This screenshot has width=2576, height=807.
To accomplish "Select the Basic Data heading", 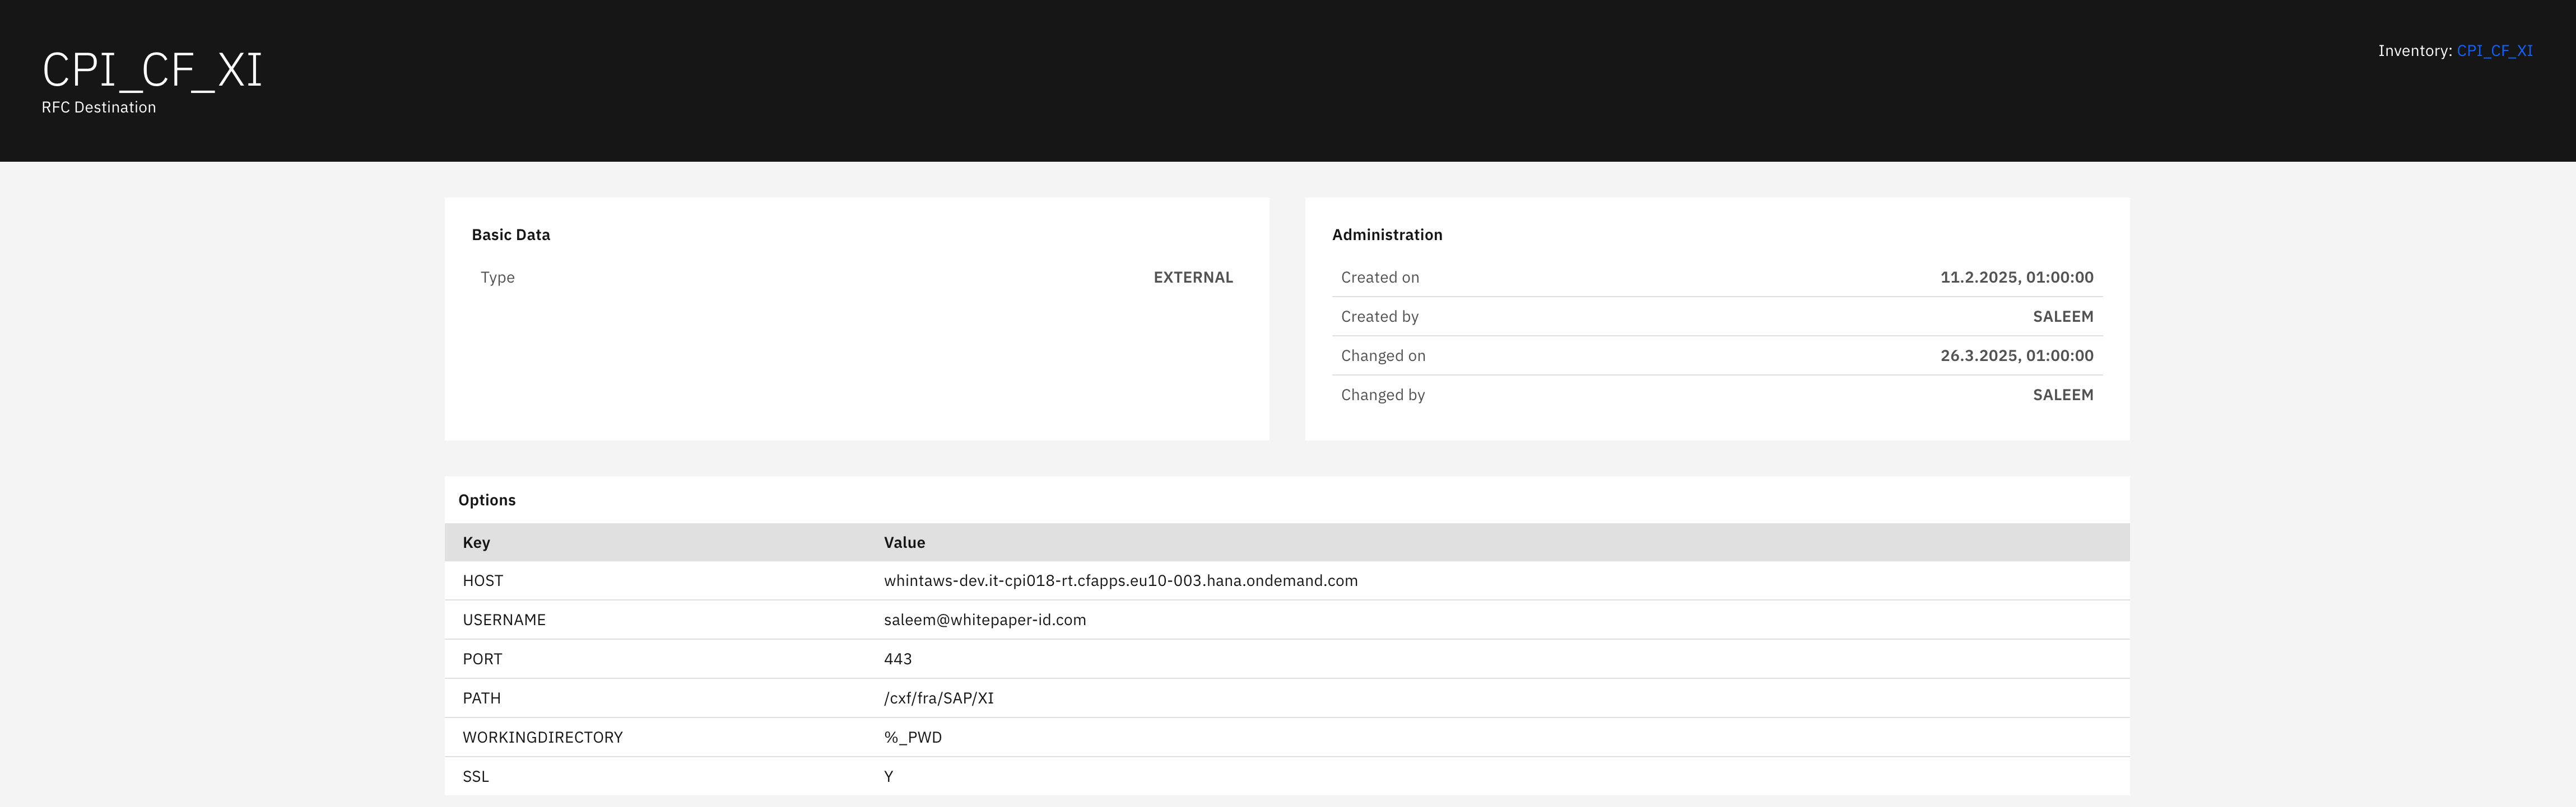I will [511, 234].
